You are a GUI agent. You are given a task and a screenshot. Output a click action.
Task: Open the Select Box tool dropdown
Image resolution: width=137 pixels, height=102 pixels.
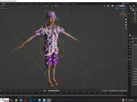5,8
